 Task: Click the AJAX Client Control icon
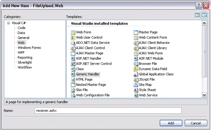tap(73, 48)
